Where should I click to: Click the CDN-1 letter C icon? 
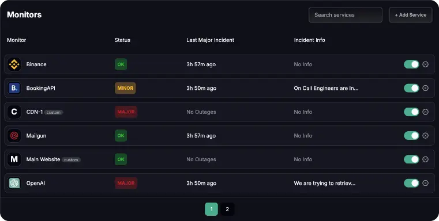[x=14, y=112]
